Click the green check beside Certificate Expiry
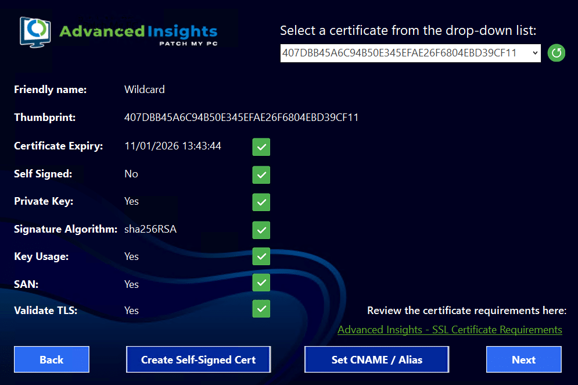Viewport: 578px width, 385px height. (x=261, y=147)
